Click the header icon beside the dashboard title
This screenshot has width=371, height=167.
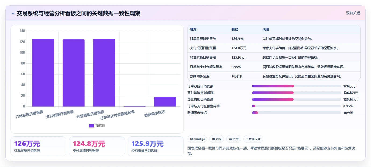coord(13,13)
